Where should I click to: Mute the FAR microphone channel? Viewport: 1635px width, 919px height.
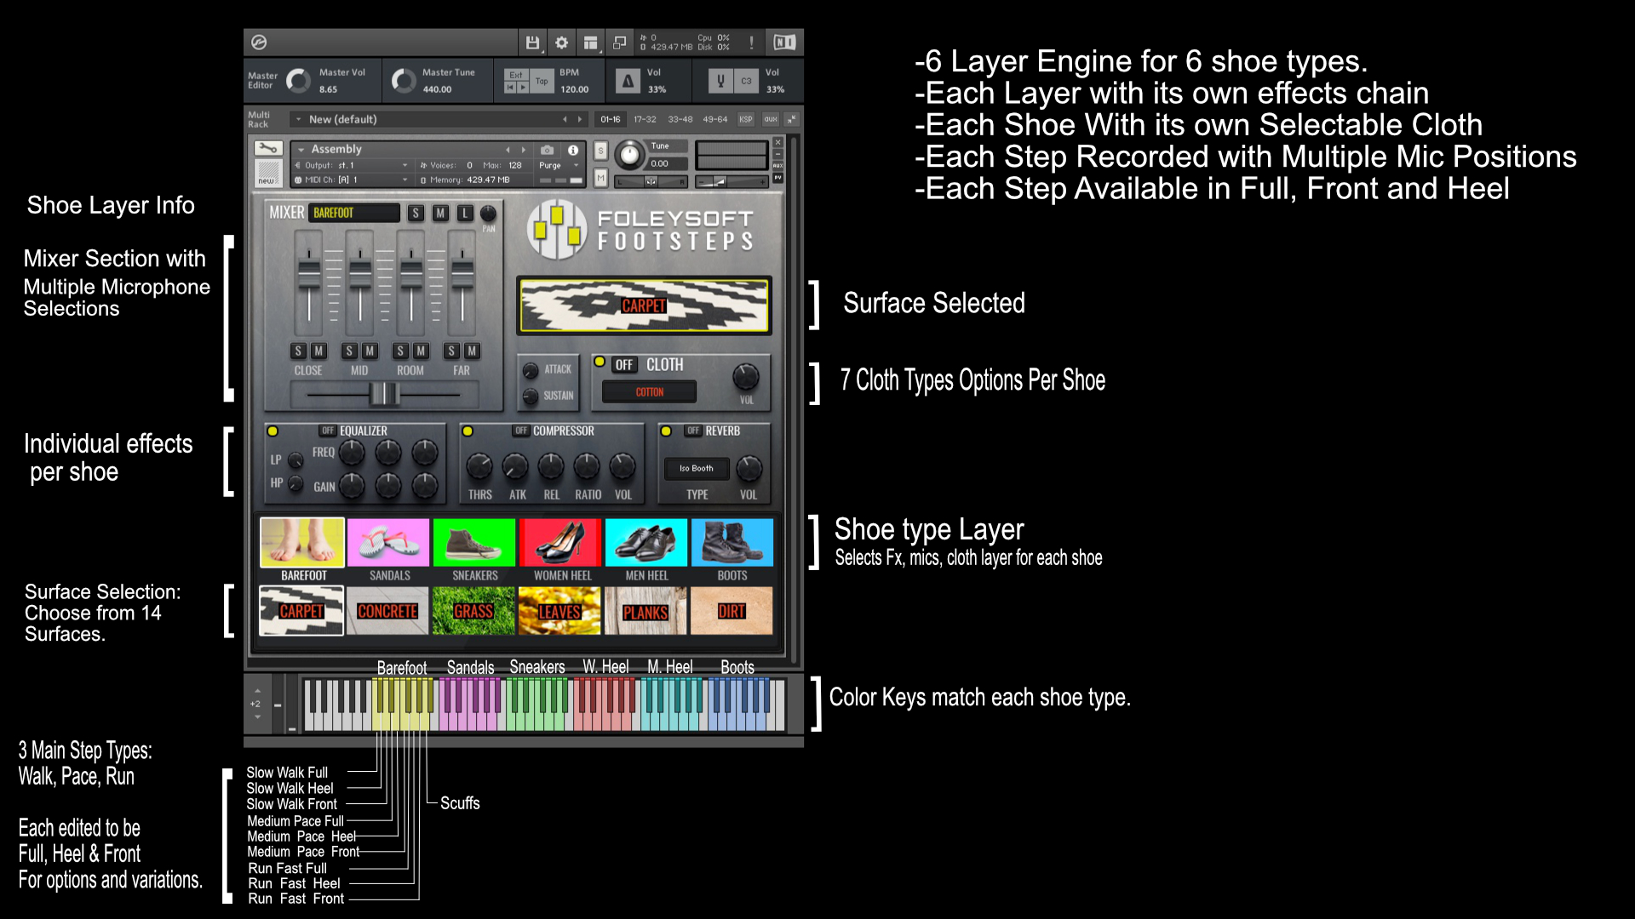(472, 351)
